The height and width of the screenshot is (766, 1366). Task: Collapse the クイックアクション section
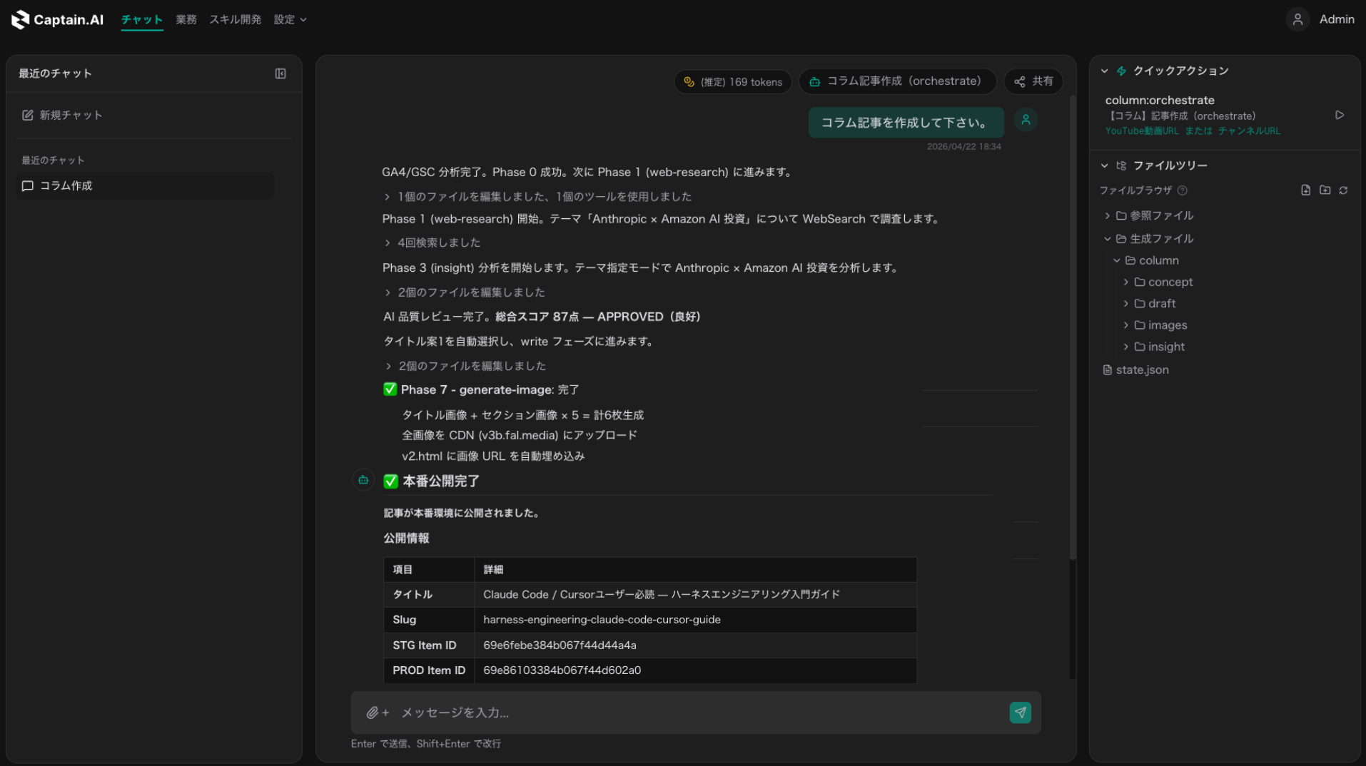[x=1104, y=71]
